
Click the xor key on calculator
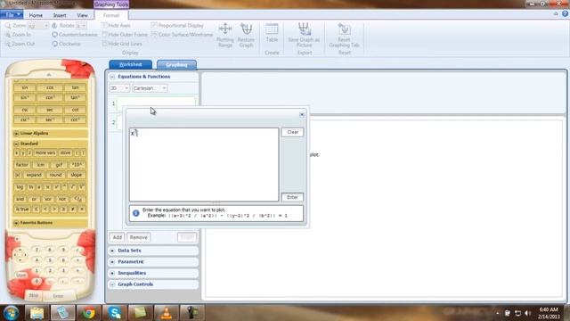pos(48,199)
